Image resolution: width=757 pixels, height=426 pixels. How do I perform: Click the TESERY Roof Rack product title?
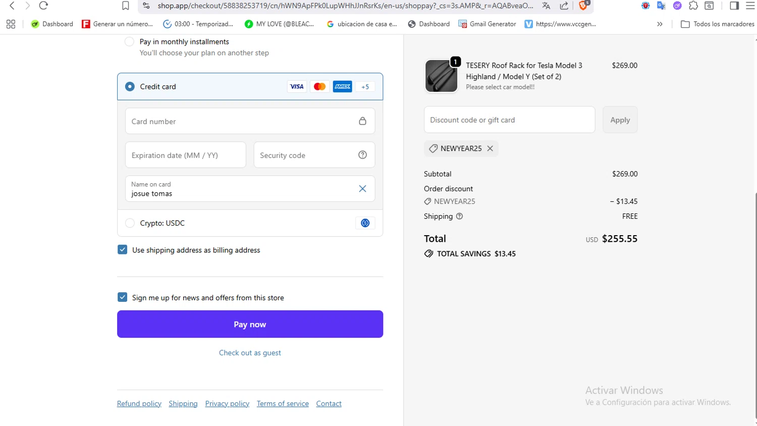tap(524, 71)
